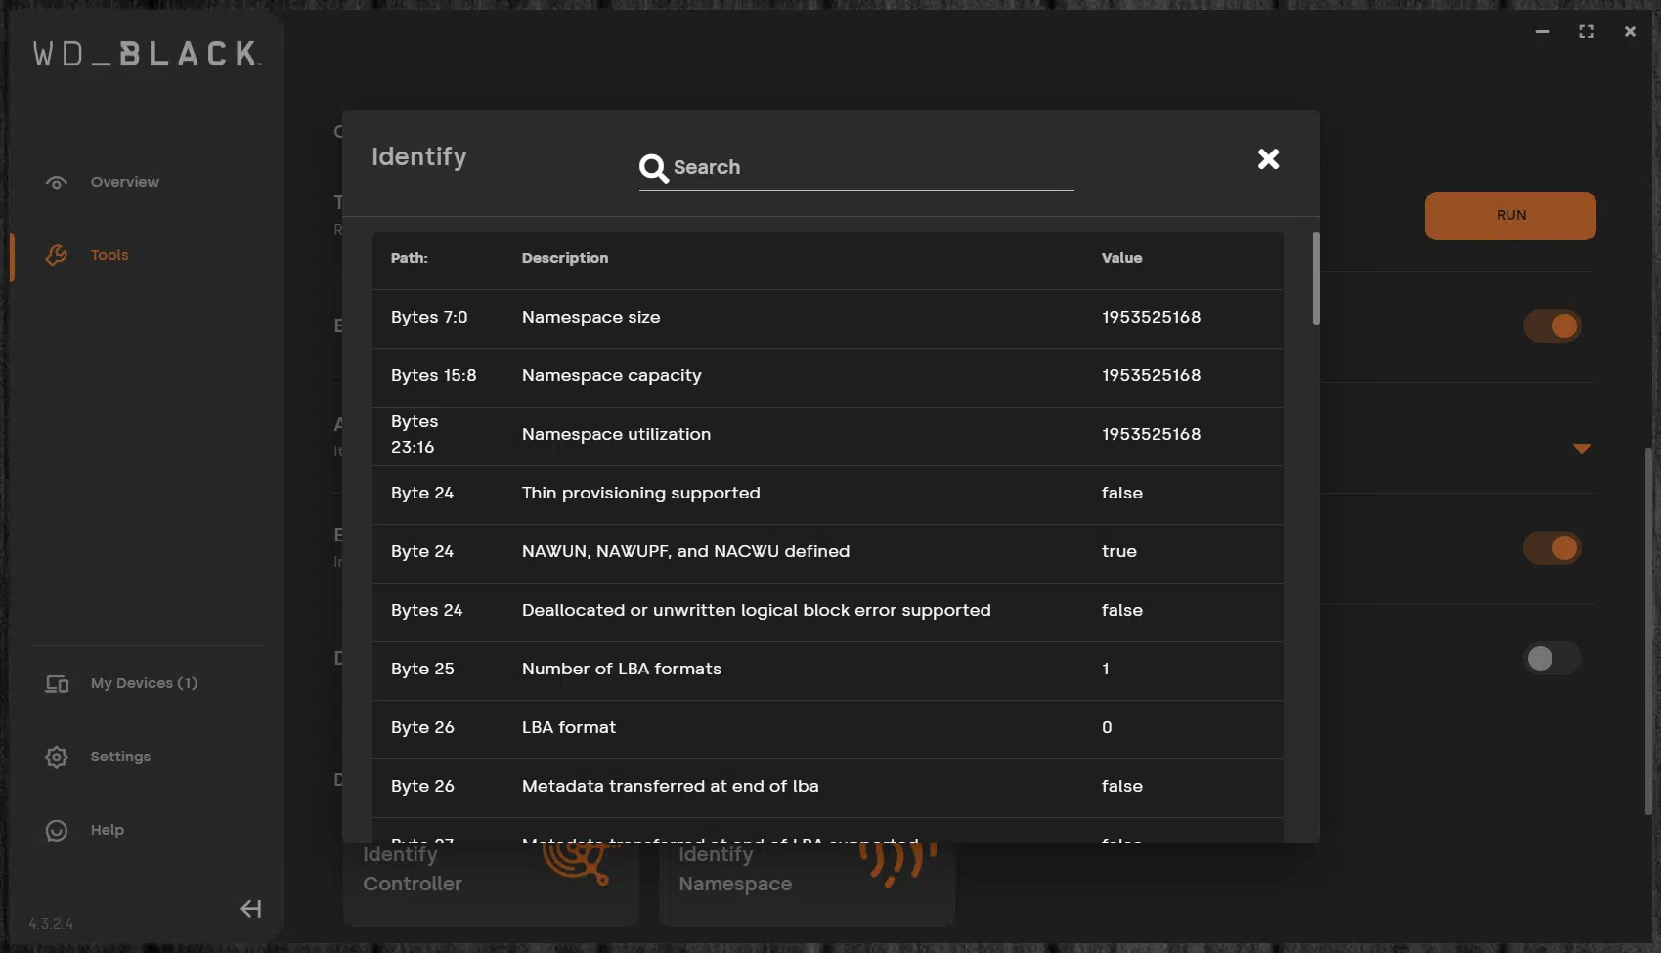Click the Thin provisioning supported text
The image size is (1661, 953).
641,493
